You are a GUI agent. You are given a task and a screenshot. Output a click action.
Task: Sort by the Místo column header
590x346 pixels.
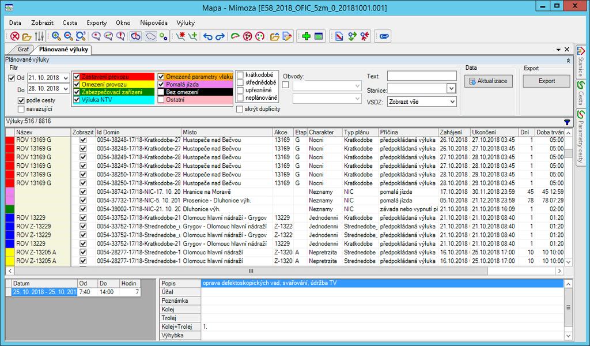(227, 132)
